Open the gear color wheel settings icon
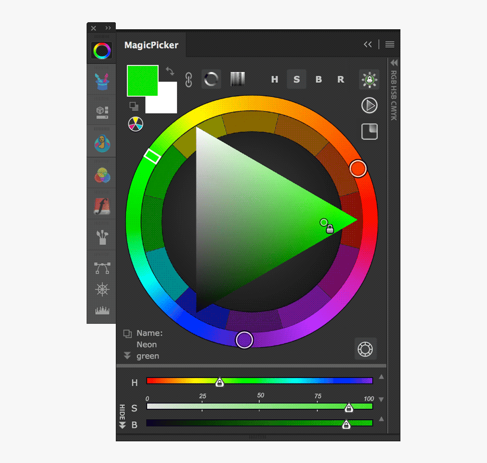The width and height of the screenshot is (487, 463). coord(365,349)
